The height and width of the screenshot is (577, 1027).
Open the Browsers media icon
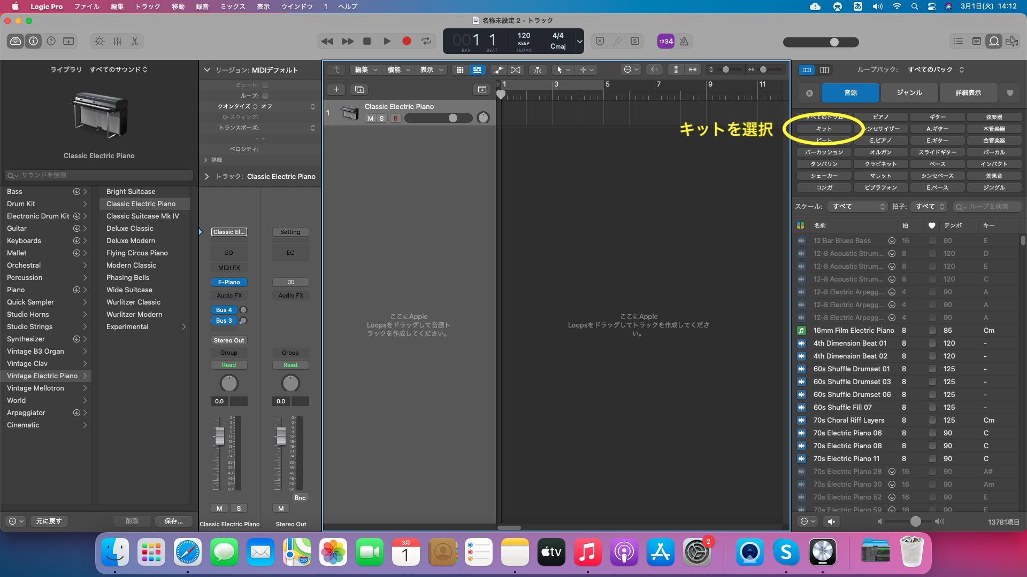[1011, 41]
